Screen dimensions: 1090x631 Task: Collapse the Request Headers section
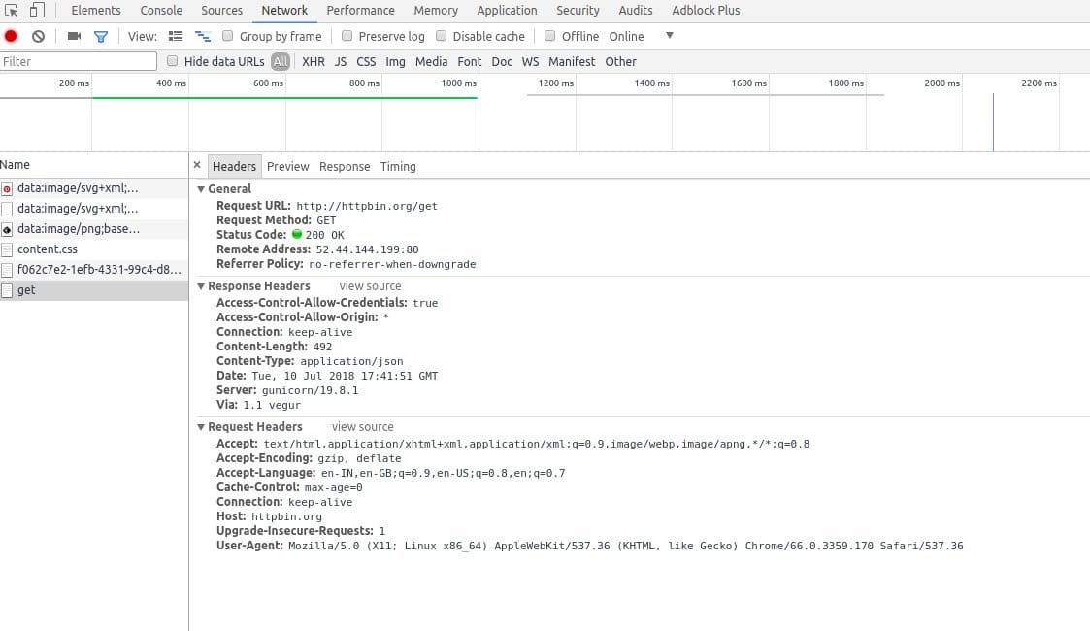(x=201, y=427)
